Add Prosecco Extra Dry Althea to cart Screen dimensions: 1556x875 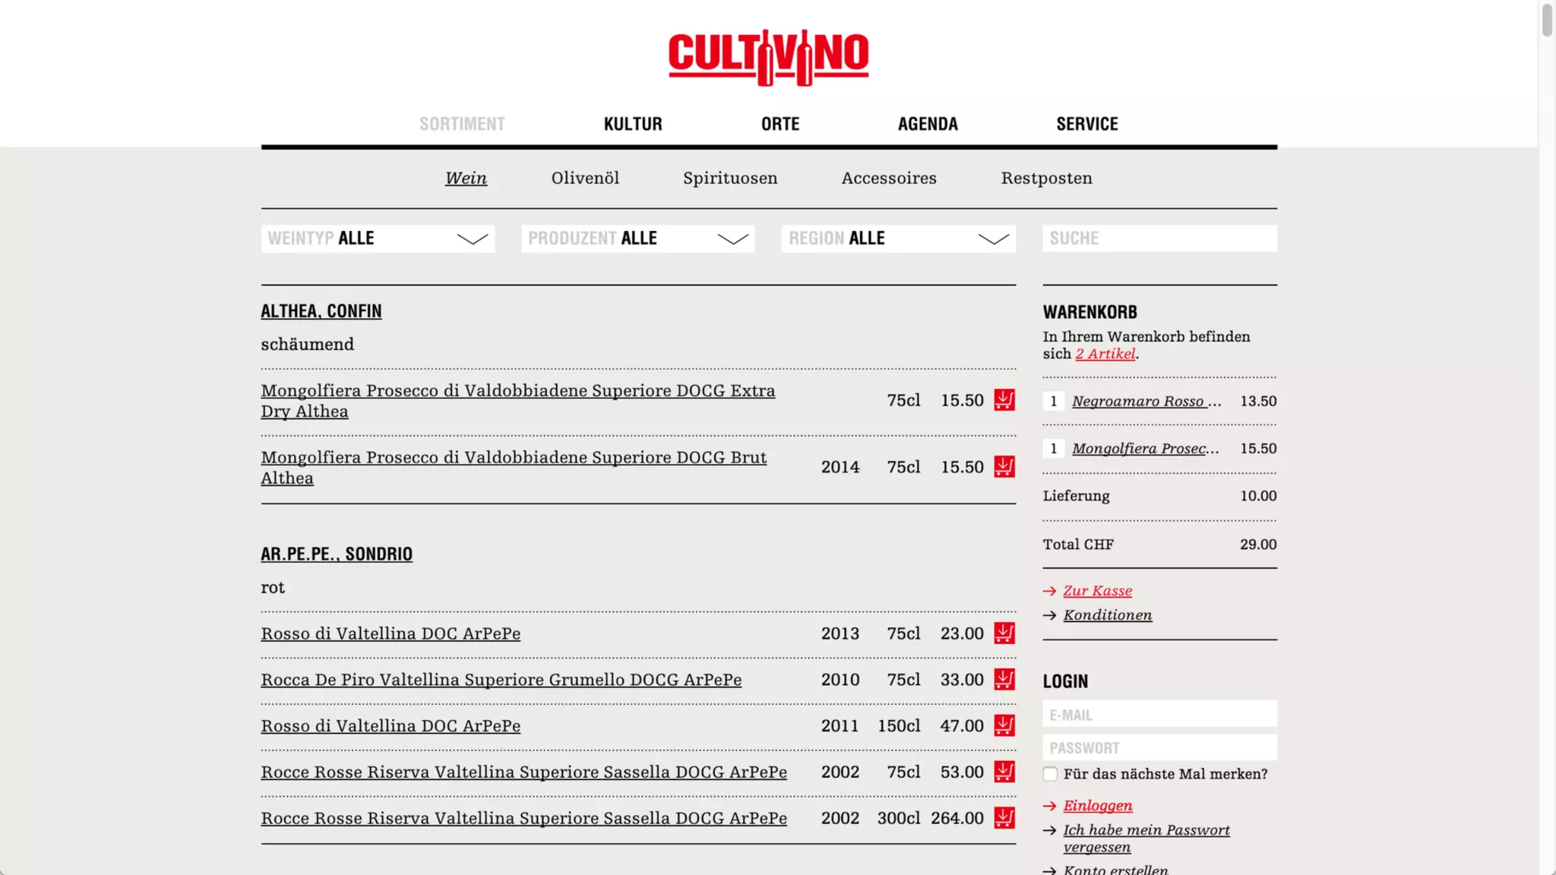pyautogui.click(x=1004, y=400)
